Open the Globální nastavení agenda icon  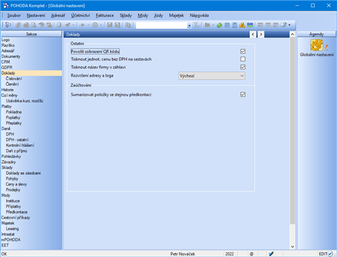[x=317, y=45]
